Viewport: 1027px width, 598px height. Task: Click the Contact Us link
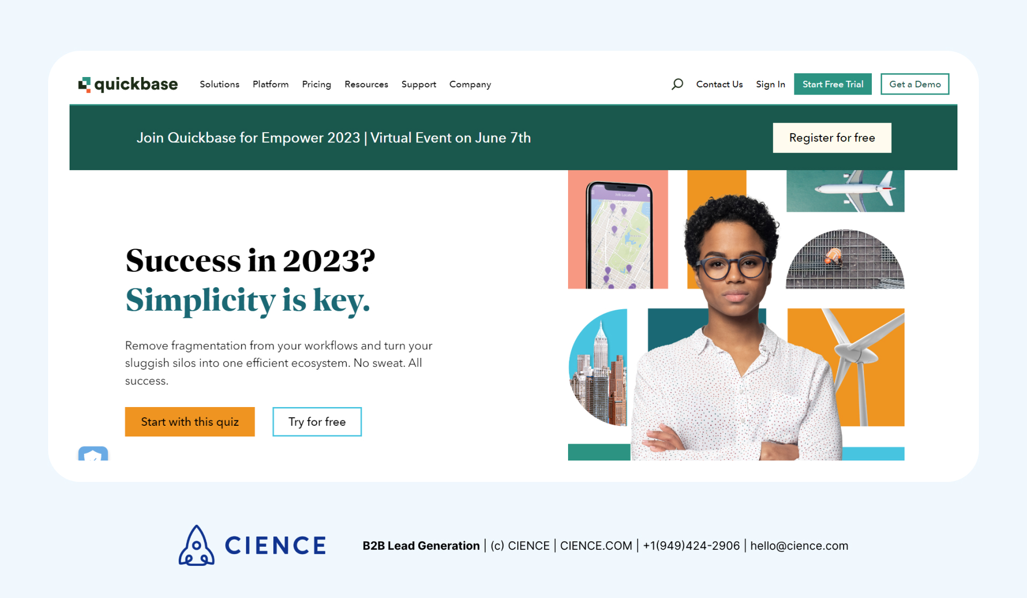coord(719,85)
